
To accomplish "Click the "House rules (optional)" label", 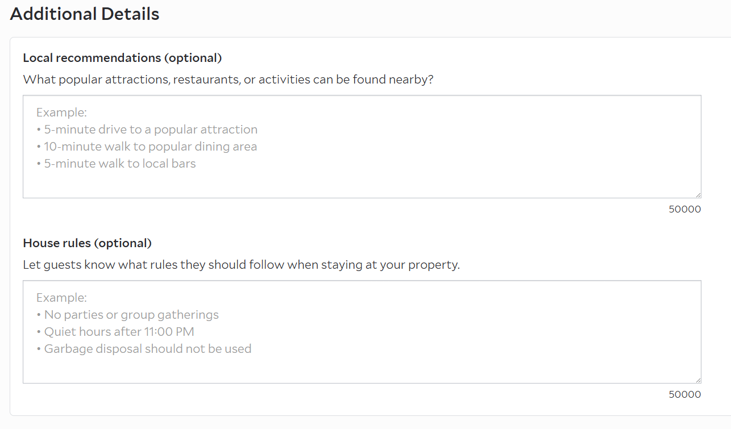I will 87,243.
